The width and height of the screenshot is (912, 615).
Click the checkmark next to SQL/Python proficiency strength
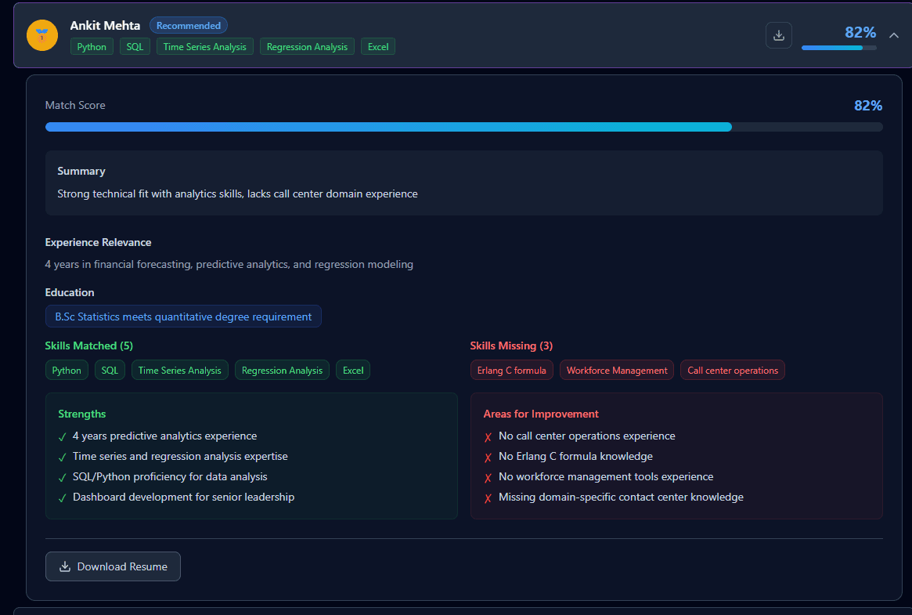[62, 476]
